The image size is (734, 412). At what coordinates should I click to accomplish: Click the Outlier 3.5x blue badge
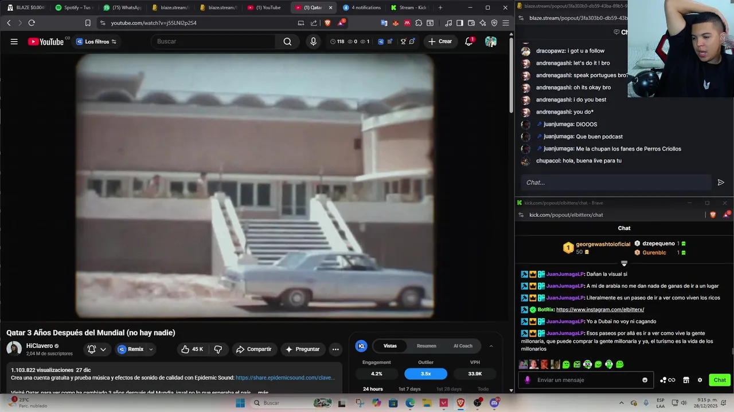[x=425, y=374]
